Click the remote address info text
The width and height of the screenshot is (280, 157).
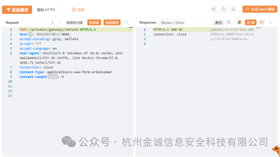pyautogui.click(x=232, y=34)
